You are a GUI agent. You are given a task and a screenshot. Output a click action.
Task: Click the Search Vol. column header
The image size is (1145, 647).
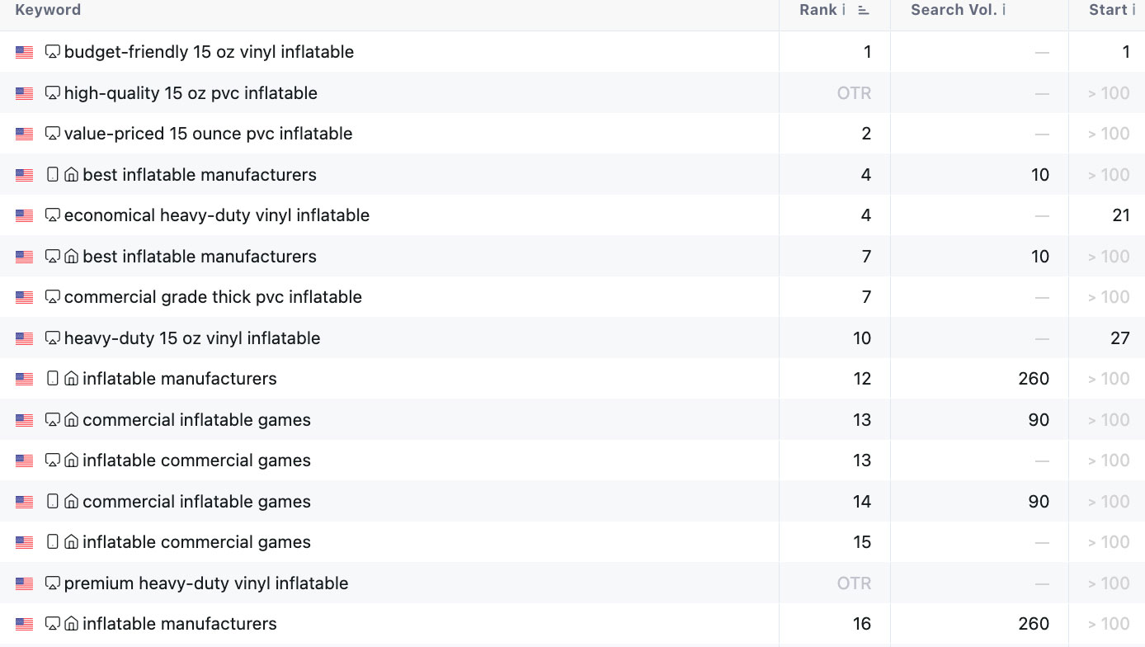click(954, 11)
